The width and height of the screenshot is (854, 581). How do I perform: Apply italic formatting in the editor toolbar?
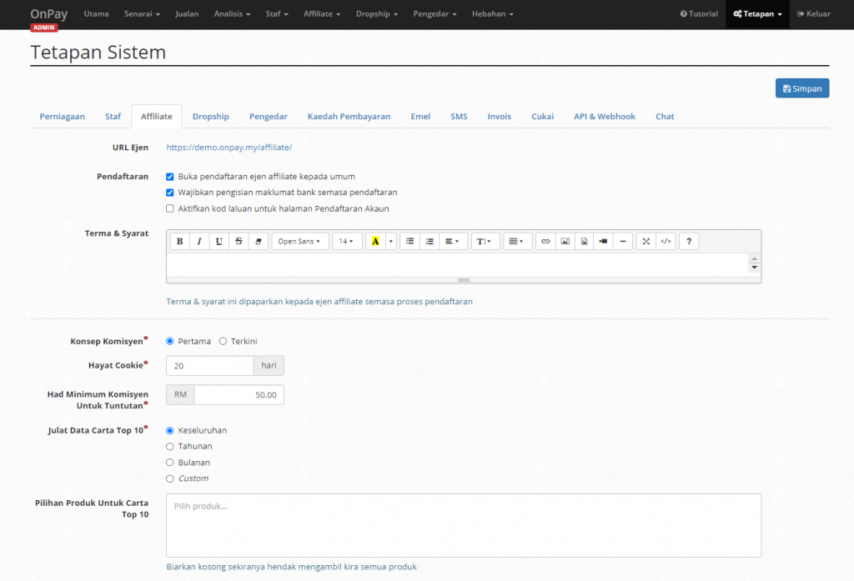tap(199, 241)
